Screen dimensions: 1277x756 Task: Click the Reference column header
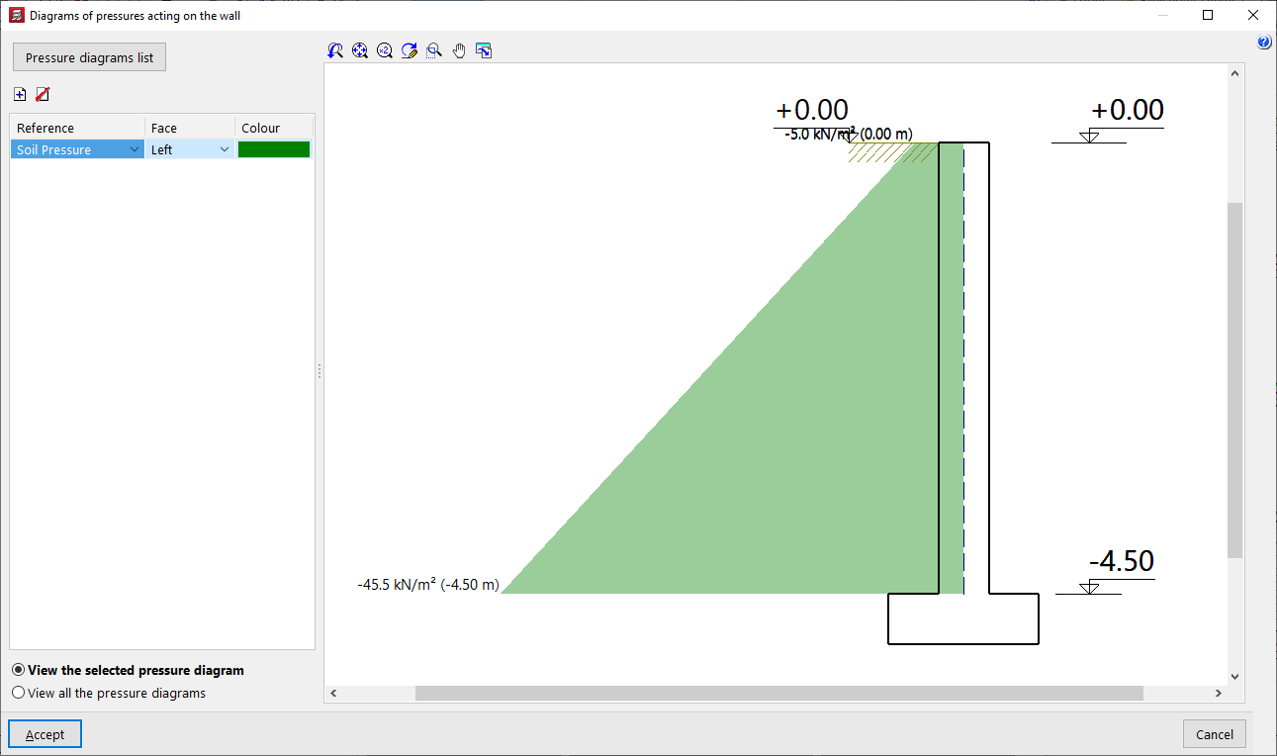pyautogui.click(x=77, y=128)
